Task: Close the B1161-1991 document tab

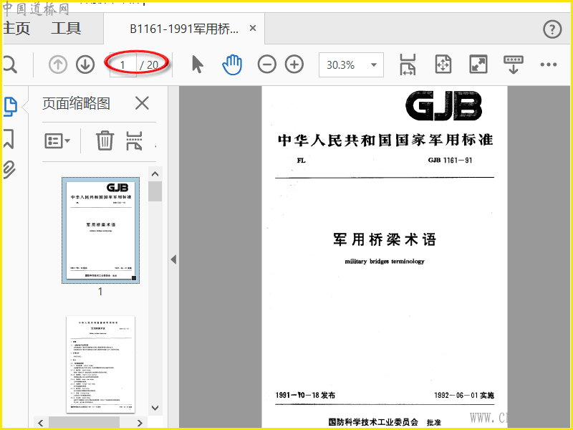Action: click(x=253, y=28)
